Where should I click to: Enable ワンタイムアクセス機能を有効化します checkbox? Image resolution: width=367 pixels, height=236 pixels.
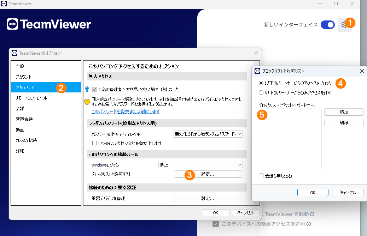coord(94,143)
